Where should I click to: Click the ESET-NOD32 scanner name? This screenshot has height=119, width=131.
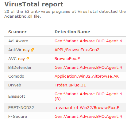(21, 108)
